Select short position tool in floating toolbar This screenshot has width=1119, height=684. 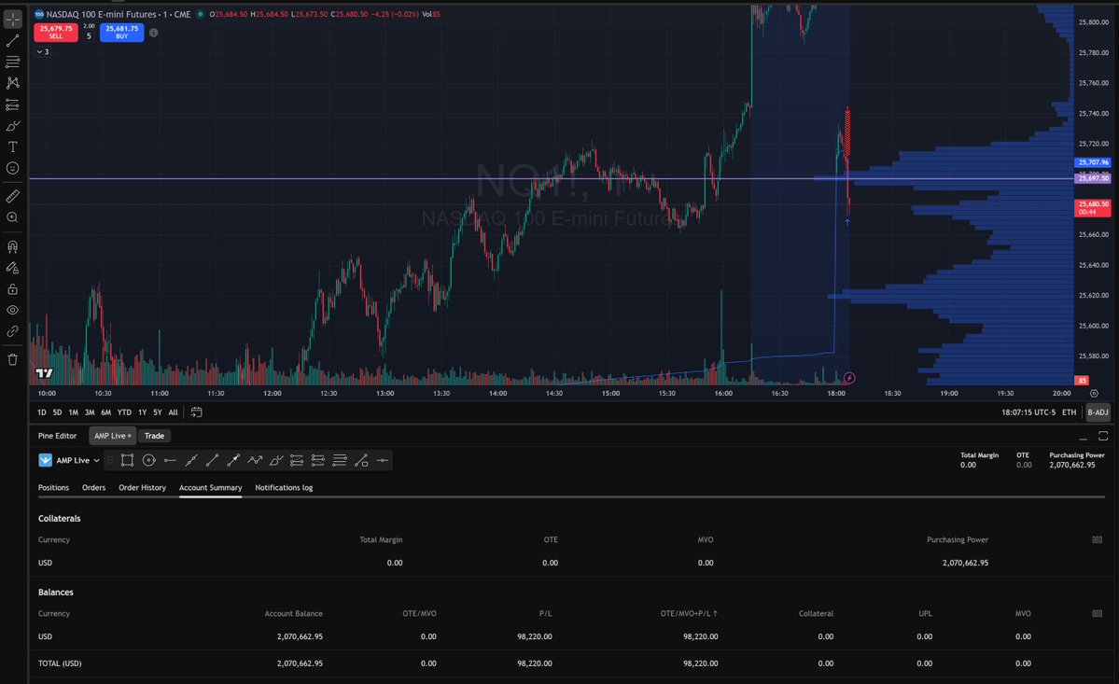(318, 461)
